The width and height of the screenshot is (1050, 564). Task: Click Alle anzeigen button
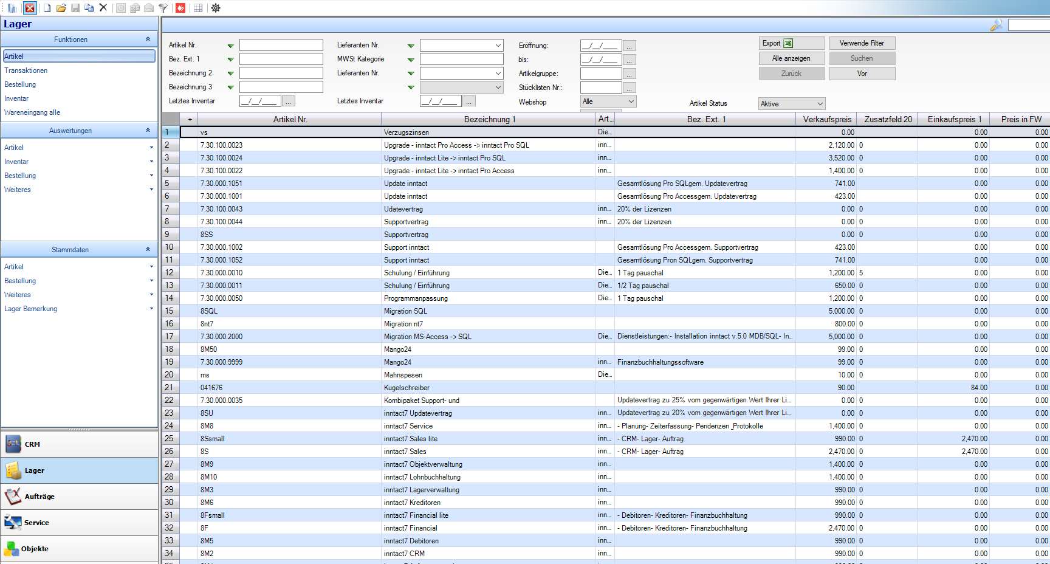[x=792, y=58]
